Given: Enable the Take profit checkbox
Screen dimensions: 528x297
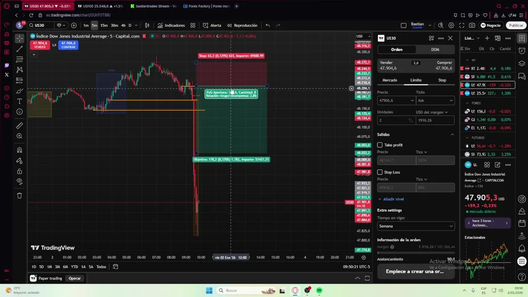Looking at the screenshot, I should pyautogui.click(x=380, y=145).
